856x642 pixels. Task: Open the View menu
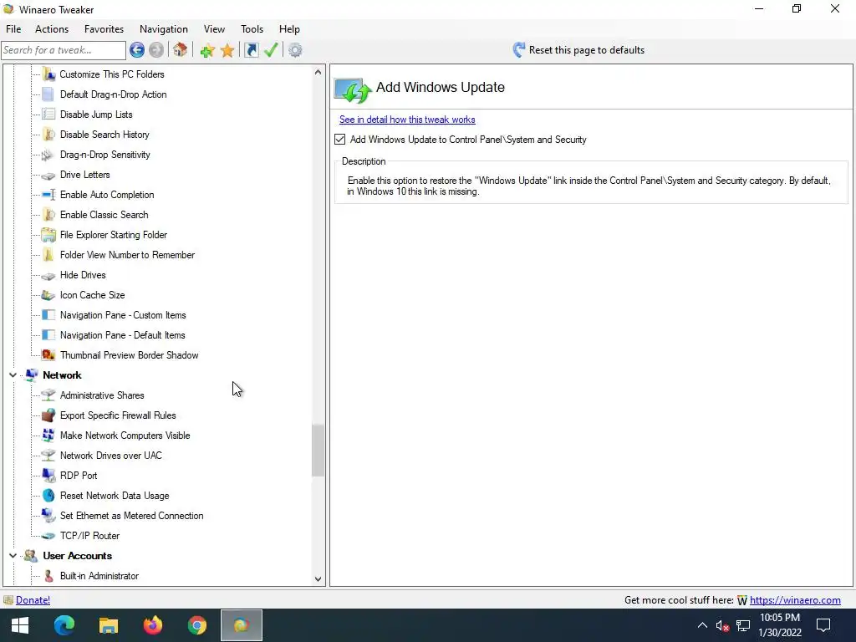pyautogui.click(x=214, y=29)
